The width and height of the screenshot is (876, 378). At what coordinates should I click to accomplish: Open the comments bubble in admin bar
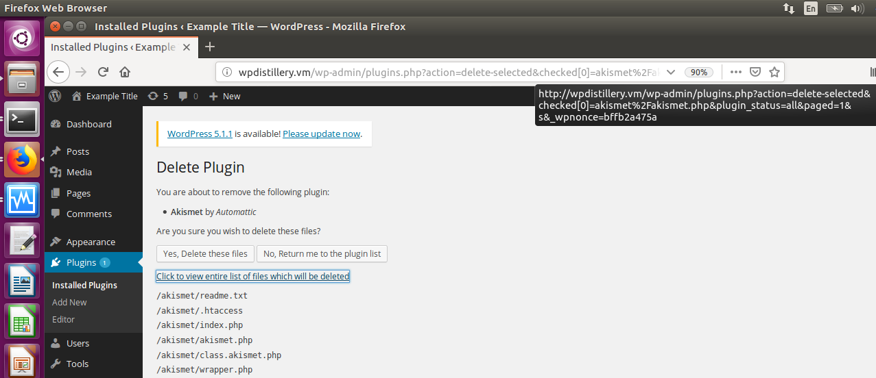click(188, 96)
